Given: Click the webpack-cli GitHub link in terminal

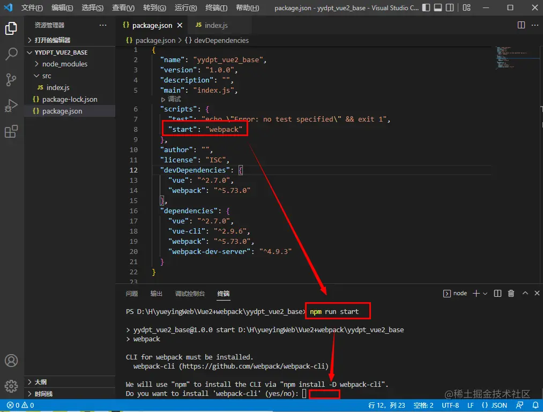Looking at the screenshot, I should 254,366.
